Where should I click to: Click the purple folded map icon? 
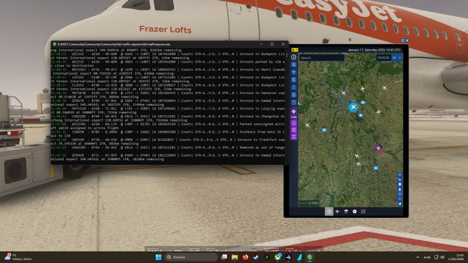pyautogui.click(x=294, y=130)
